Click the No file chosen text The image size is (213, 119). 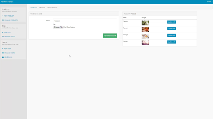pos(69,27)
